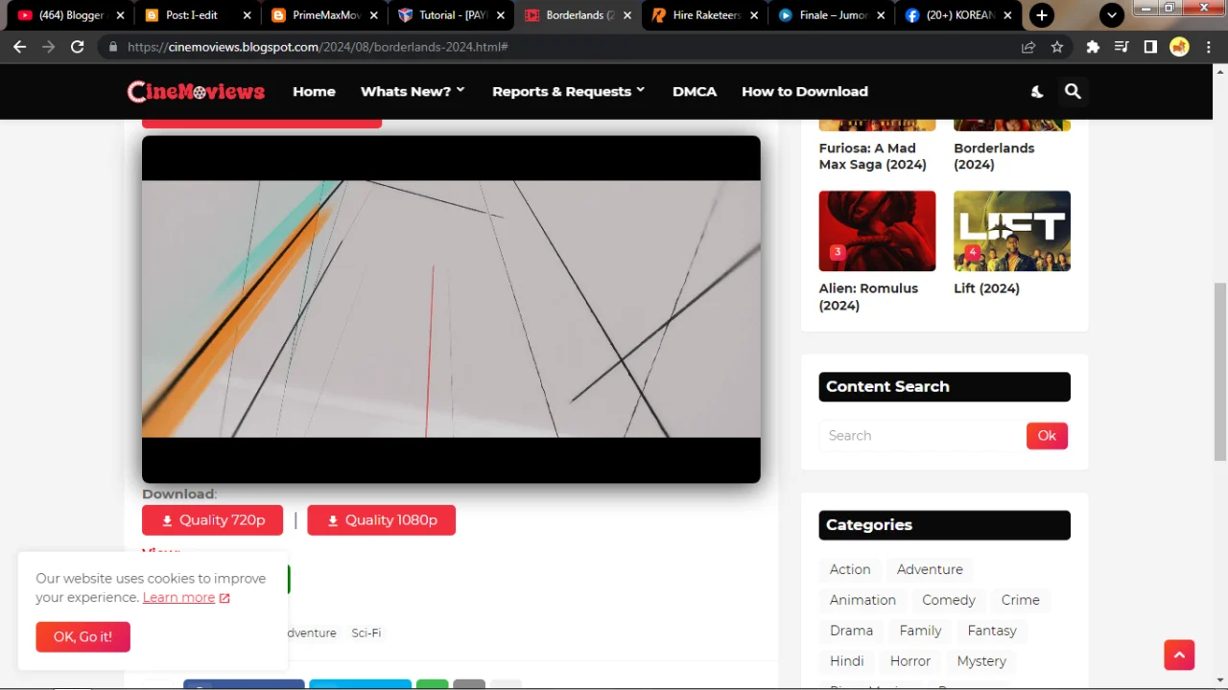Close the Tutorial tab
The width and height of the screenshot is (1228, 690).
500,15
